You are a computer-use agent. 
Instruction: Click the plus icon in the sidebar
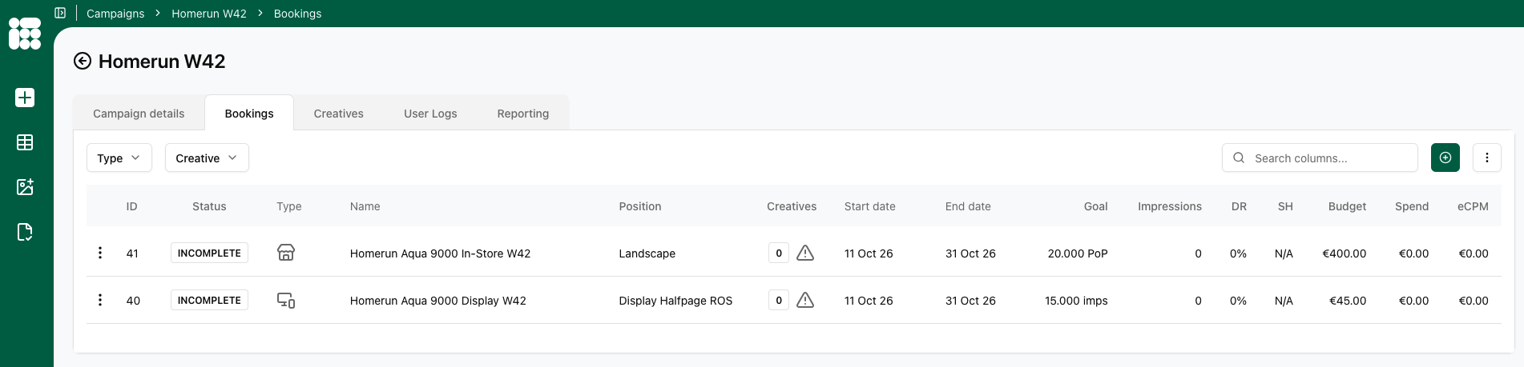25,98
